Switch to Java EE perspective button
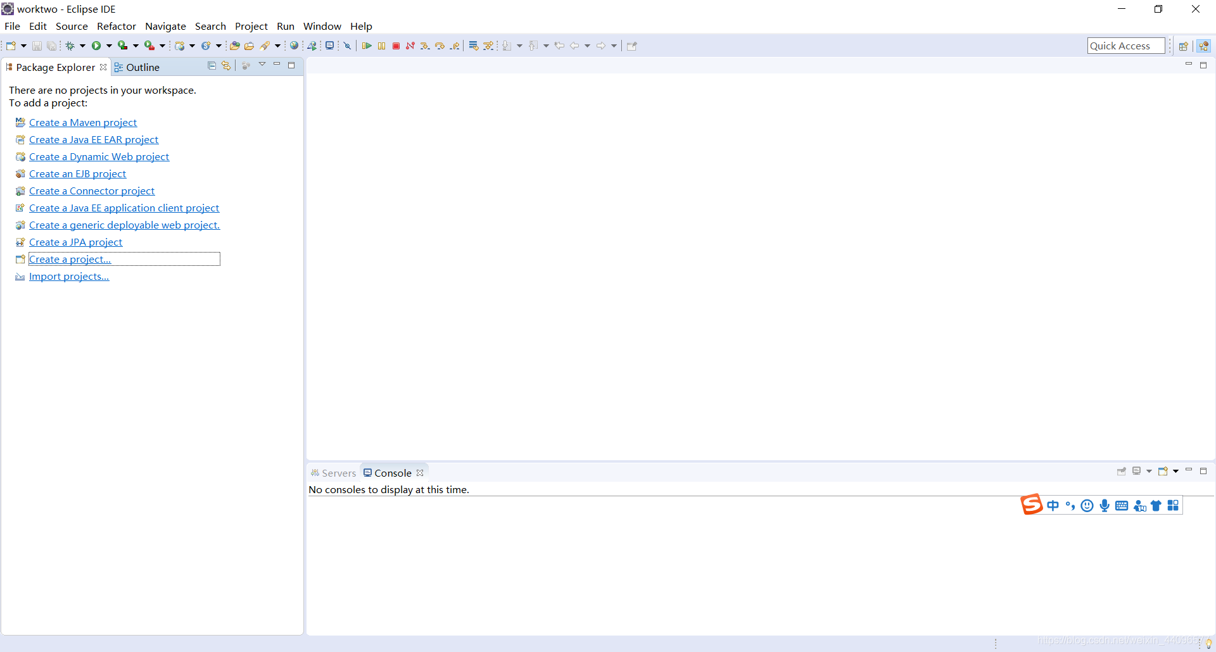 click(1204, 46)
